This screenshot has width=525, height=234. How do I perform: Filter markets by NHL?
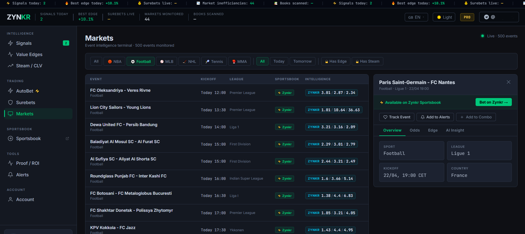coord(189,62)
